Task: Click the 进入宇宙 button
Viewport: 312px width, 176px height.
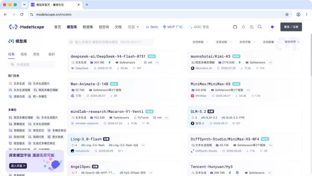Action: coord(18,166)
